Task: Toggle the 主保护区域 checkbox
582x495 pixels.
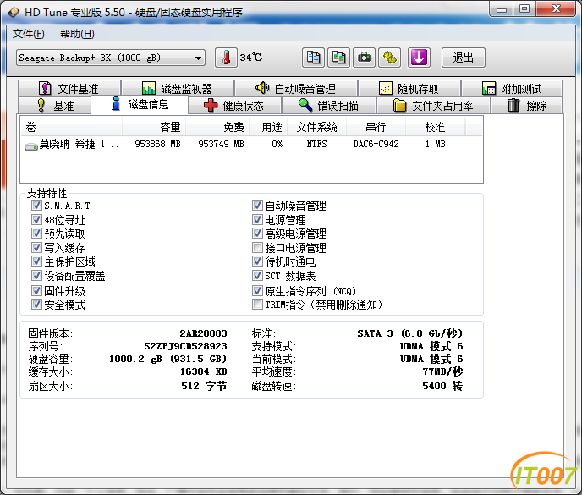Action: [x=36, y=261]
